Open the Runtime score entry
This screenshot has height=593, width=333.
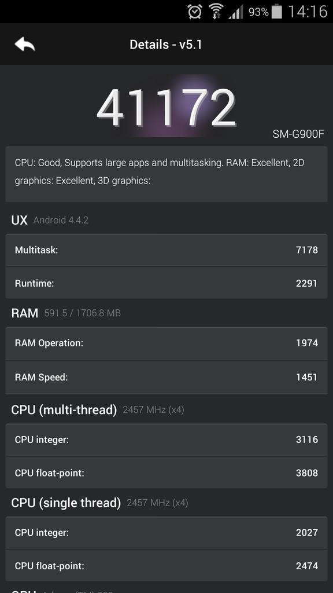coord(166,283)
